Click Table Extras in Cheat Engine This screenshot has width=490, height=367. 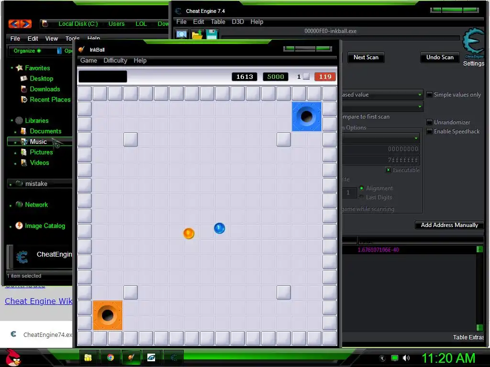point(468,337)
